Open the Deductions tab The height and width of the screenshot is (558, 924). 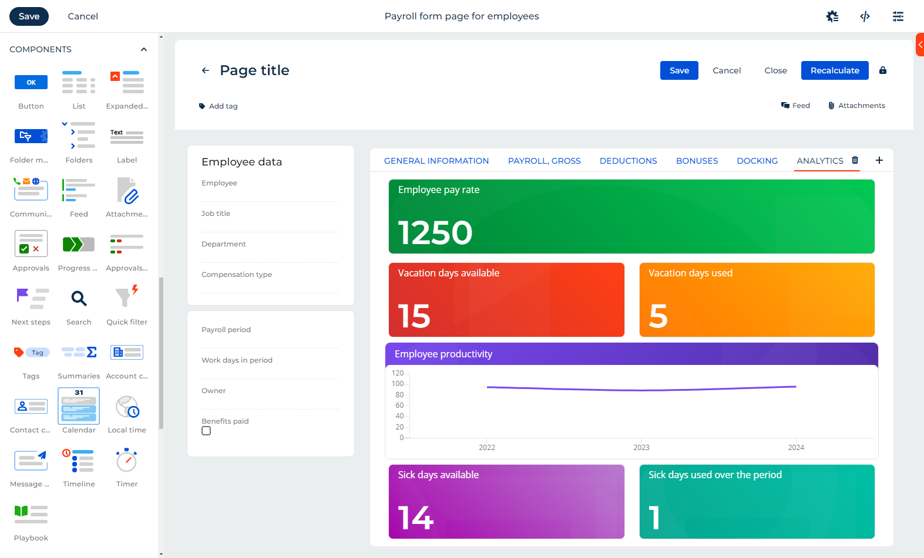(x=629, y=161)
